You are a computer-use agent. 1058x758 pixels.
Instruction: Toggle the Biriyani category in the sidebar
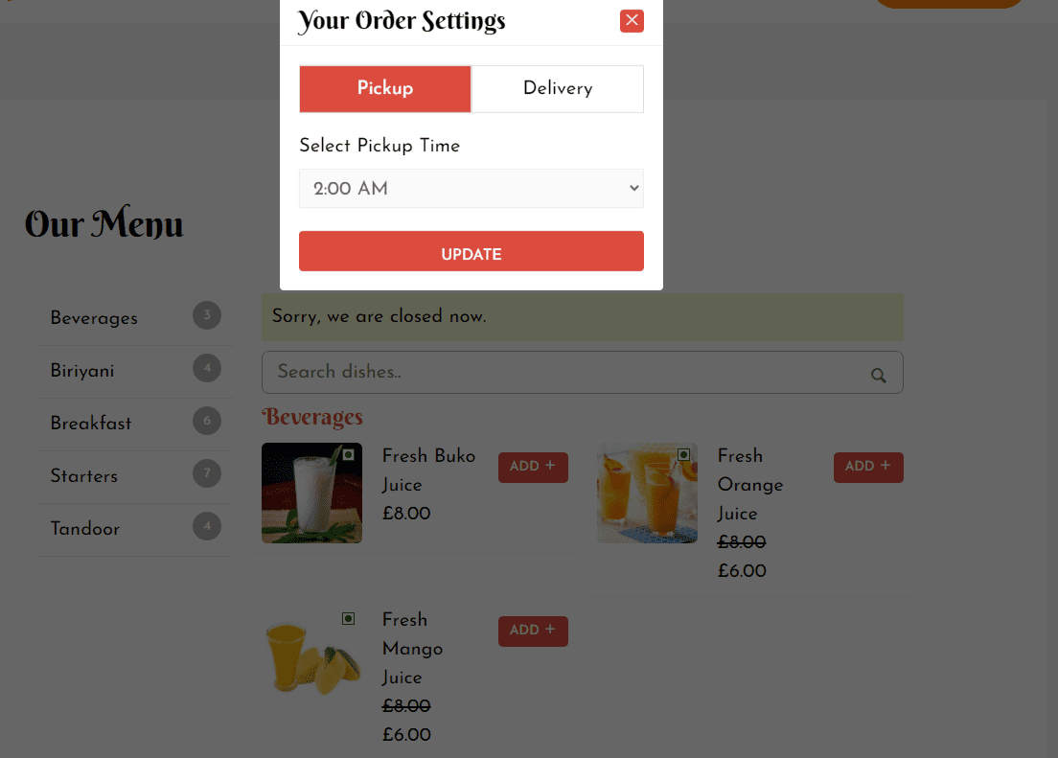82,370
